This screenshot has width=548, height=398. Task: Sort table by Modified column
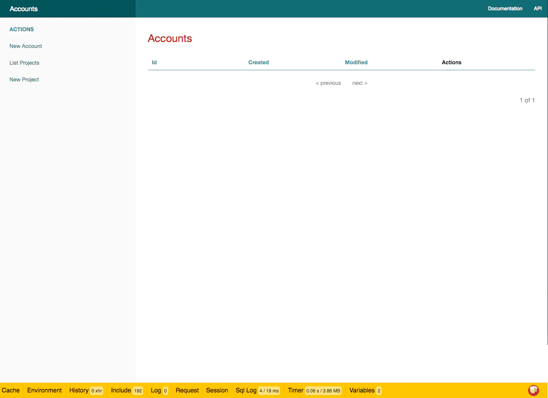tap(356, 62)
